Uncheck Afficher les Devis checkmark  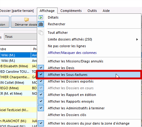click(41, 68)
